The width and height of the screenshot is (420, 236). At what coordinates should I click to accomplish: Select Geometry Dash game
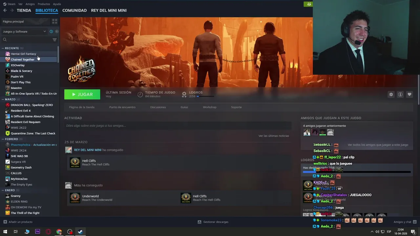(21, 167)
